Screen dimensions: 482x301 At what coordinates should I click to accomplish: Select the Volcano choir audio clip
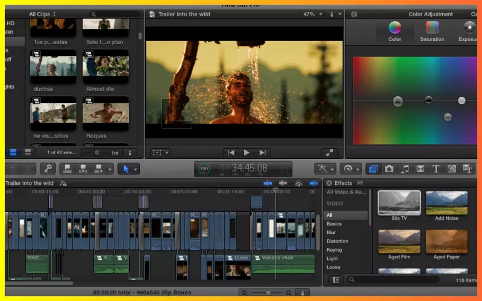[283, 264]
